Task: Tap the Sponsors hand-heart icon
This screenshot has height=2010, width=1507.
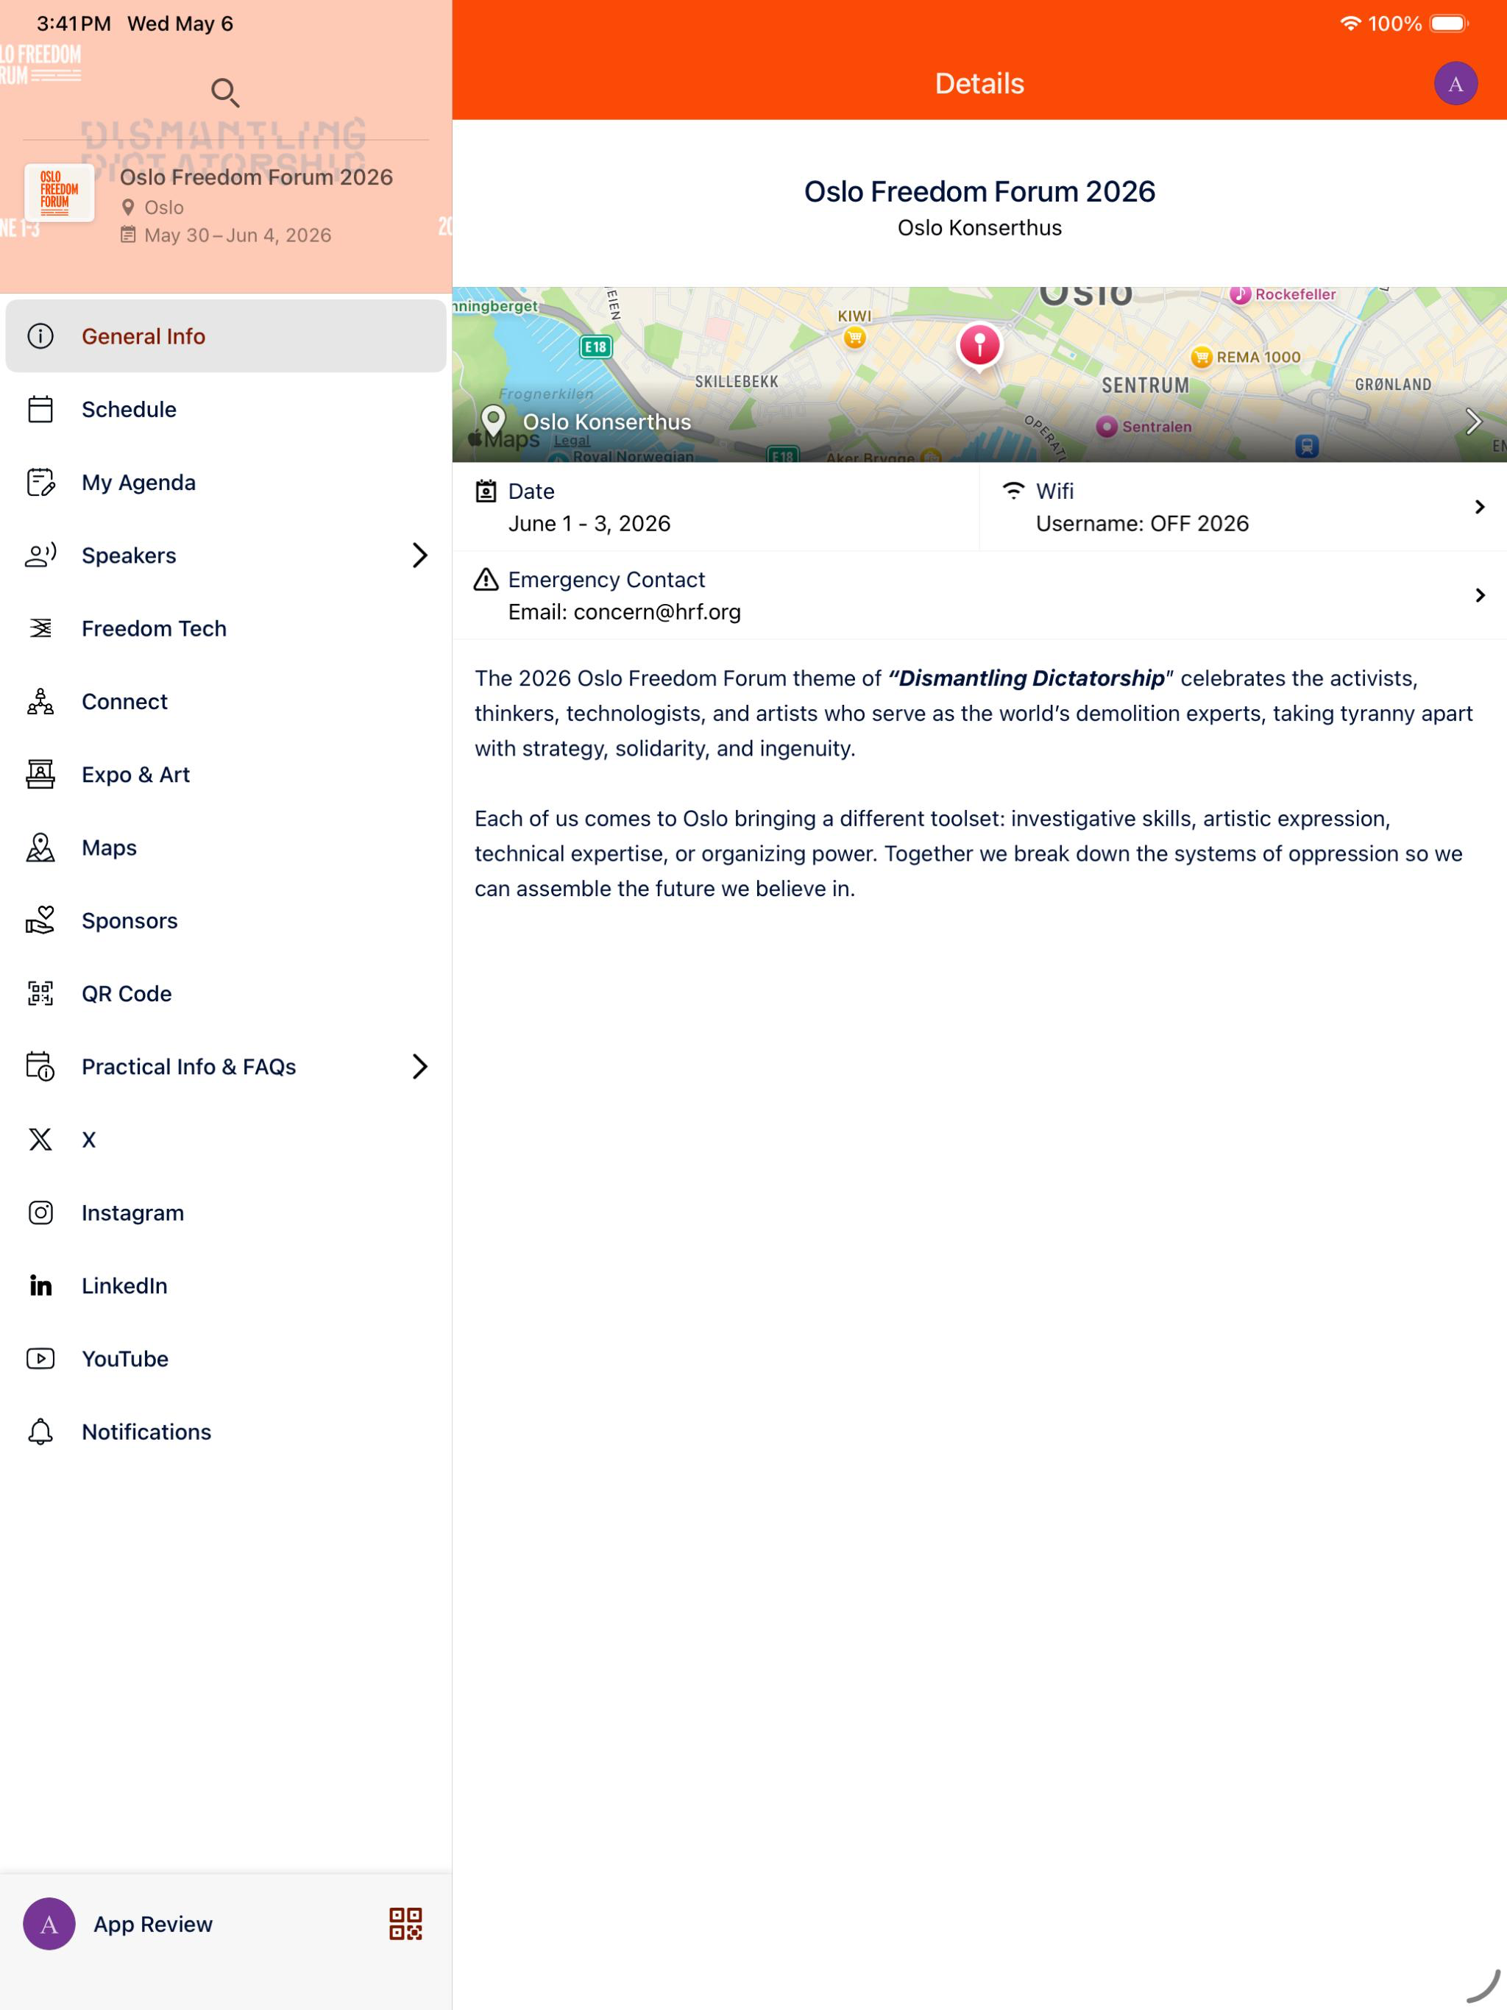Action: (x=41, y=920)
